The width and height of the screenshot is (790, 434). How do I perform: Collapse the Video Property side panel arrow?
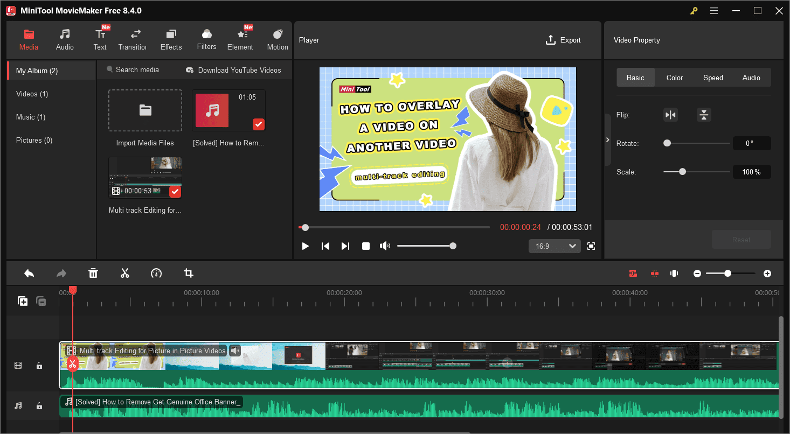[607, 139]
